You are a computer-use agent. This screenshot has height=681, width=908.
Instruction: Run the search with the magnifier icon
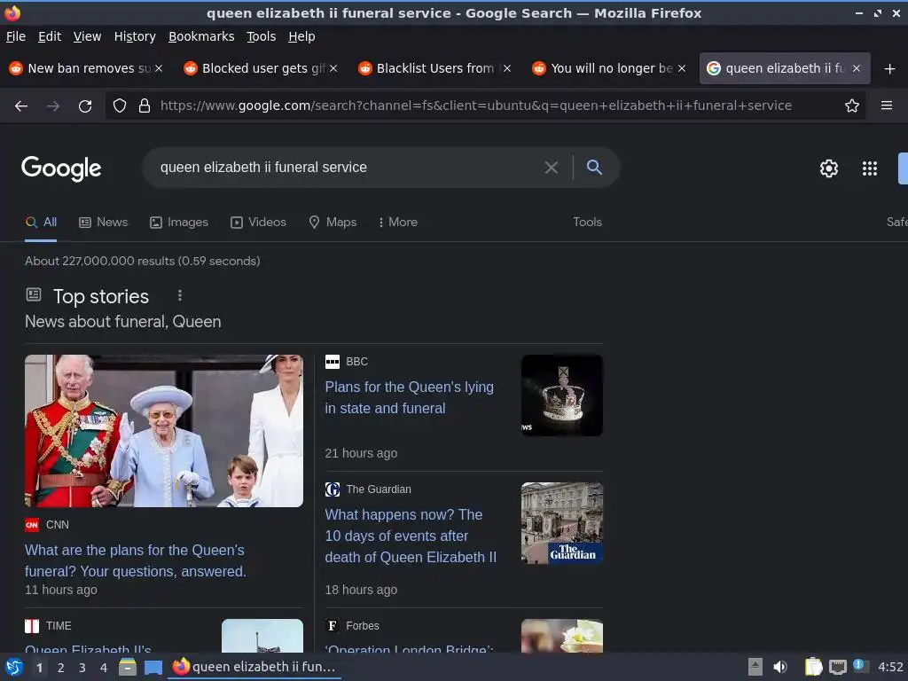[x=594, y=168]
